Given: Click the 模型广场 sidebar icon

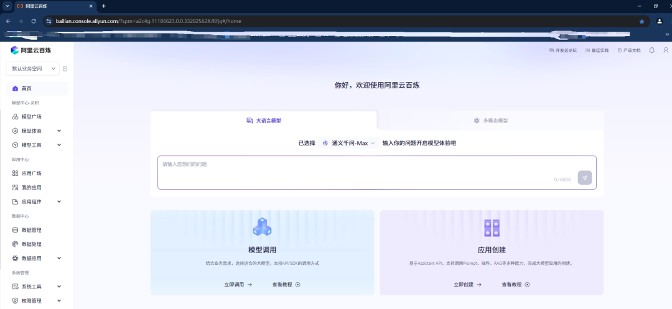Looking at the screenshot, I should click(x=16, y=117).
